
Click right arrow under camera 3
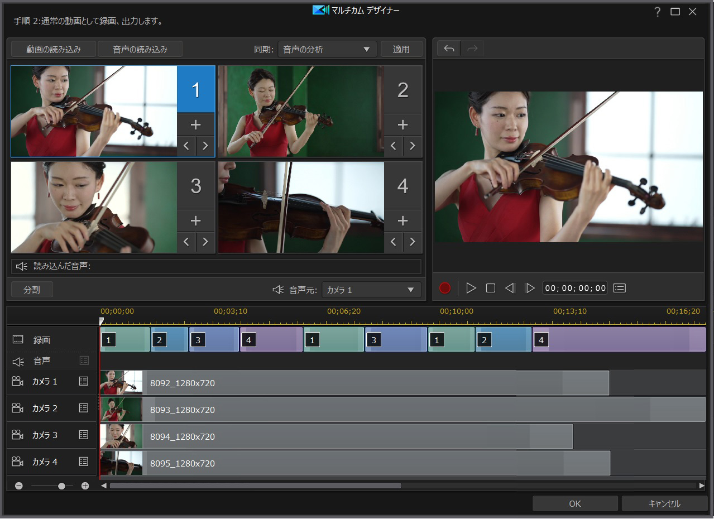(x=205, y=242)
